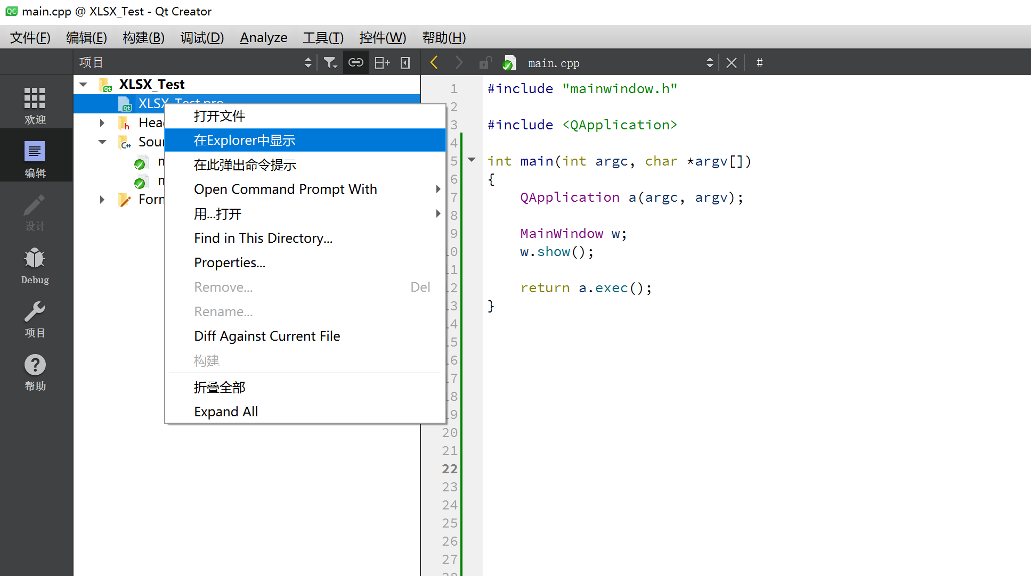
Task: Click the Forms folder pencil icon
Action: tap(124, 200)
